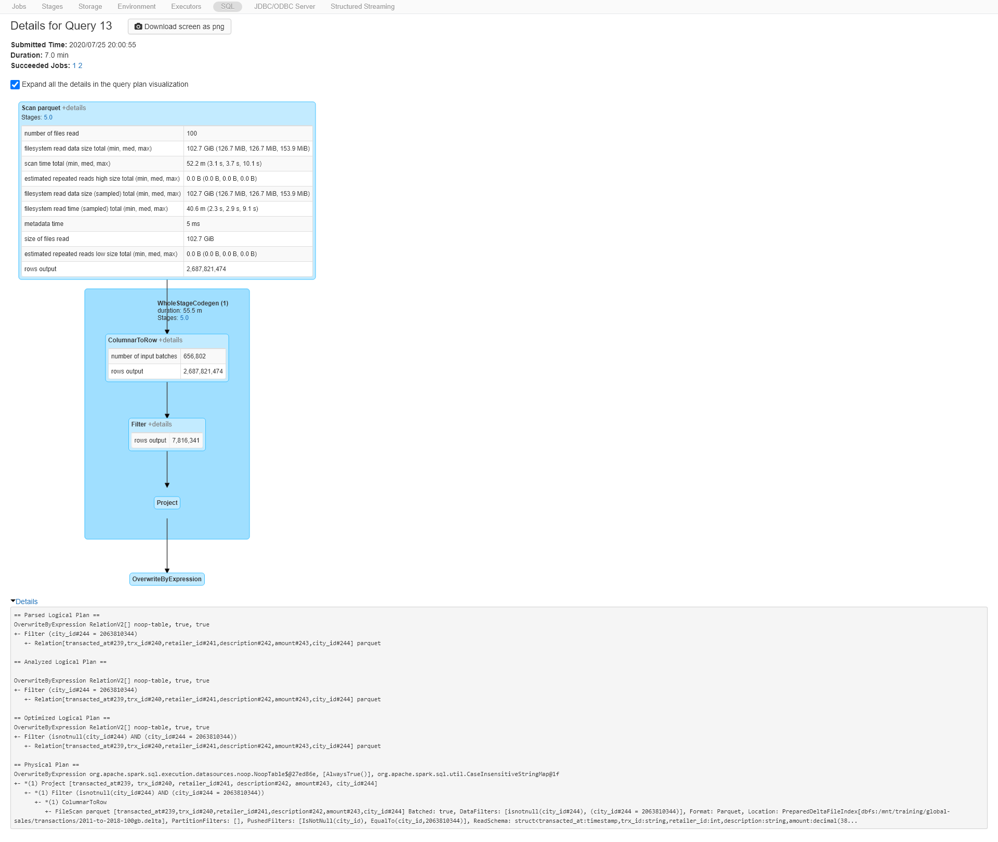Open the Storage tab

pos(90,7)
